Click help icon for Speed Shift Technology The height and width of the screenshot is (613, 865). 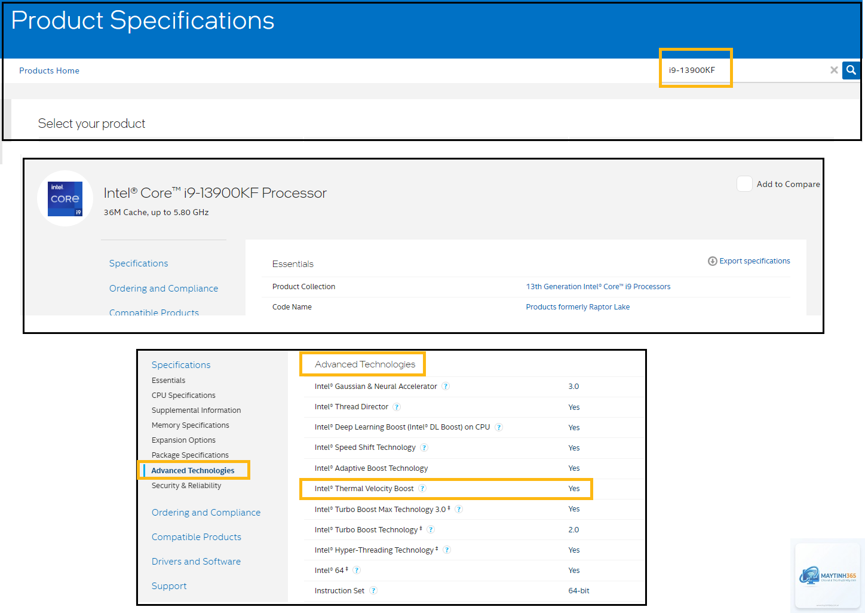click(424, 448)
